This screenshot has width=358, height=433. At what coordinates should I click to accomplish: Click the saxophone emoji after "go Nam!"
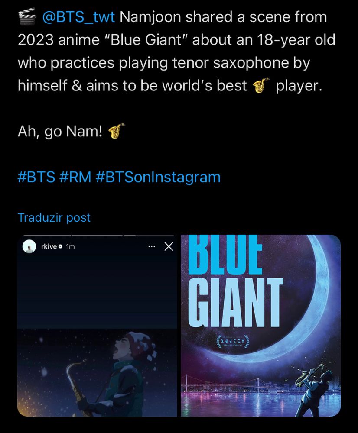coord(116,131)
